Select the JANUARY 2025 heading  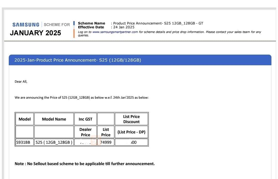pyautogui.click(x=36, y=33)
